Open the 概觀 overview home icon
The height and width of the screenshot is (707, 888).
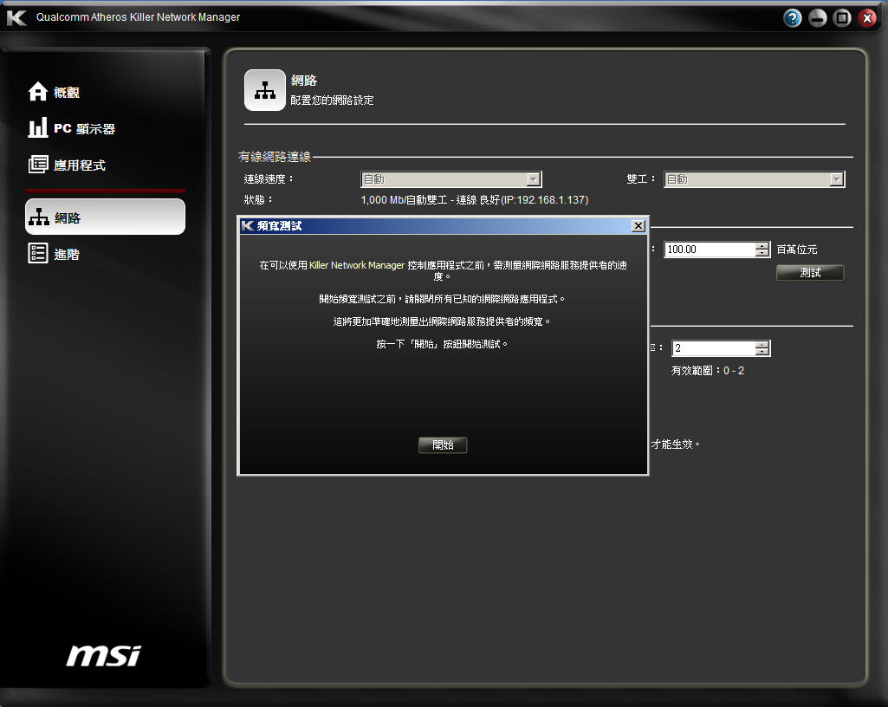37,92
